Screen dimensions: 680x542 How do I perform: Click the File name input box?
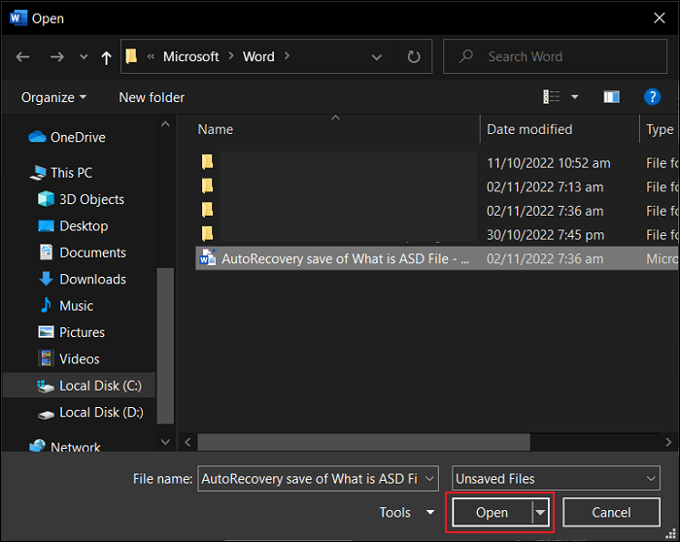[x=318, y=478]
